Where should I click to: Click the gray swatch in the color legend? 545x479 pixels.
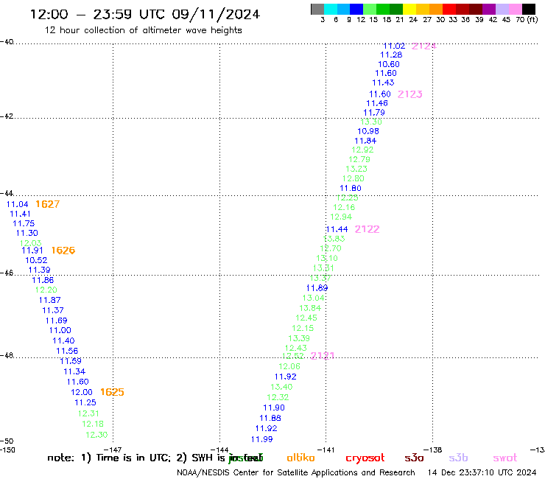(317, 9)
